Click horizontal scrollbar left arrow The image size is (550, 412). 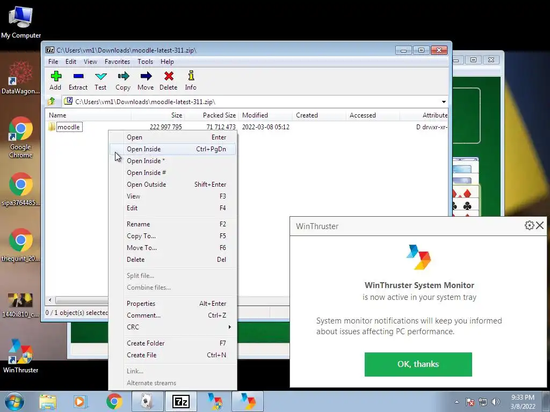point(50,300)
